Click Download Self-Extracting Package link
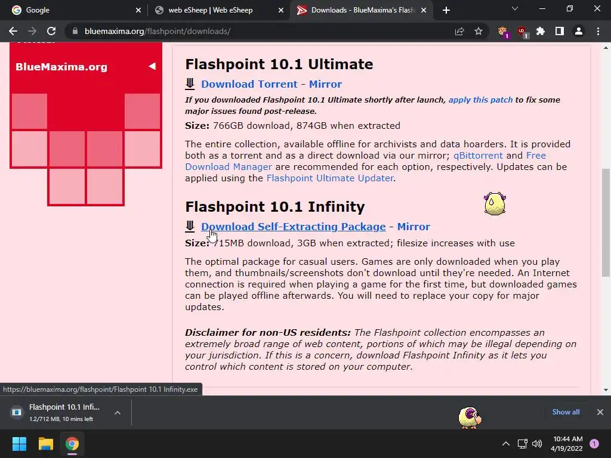 [x=293, y=227]
